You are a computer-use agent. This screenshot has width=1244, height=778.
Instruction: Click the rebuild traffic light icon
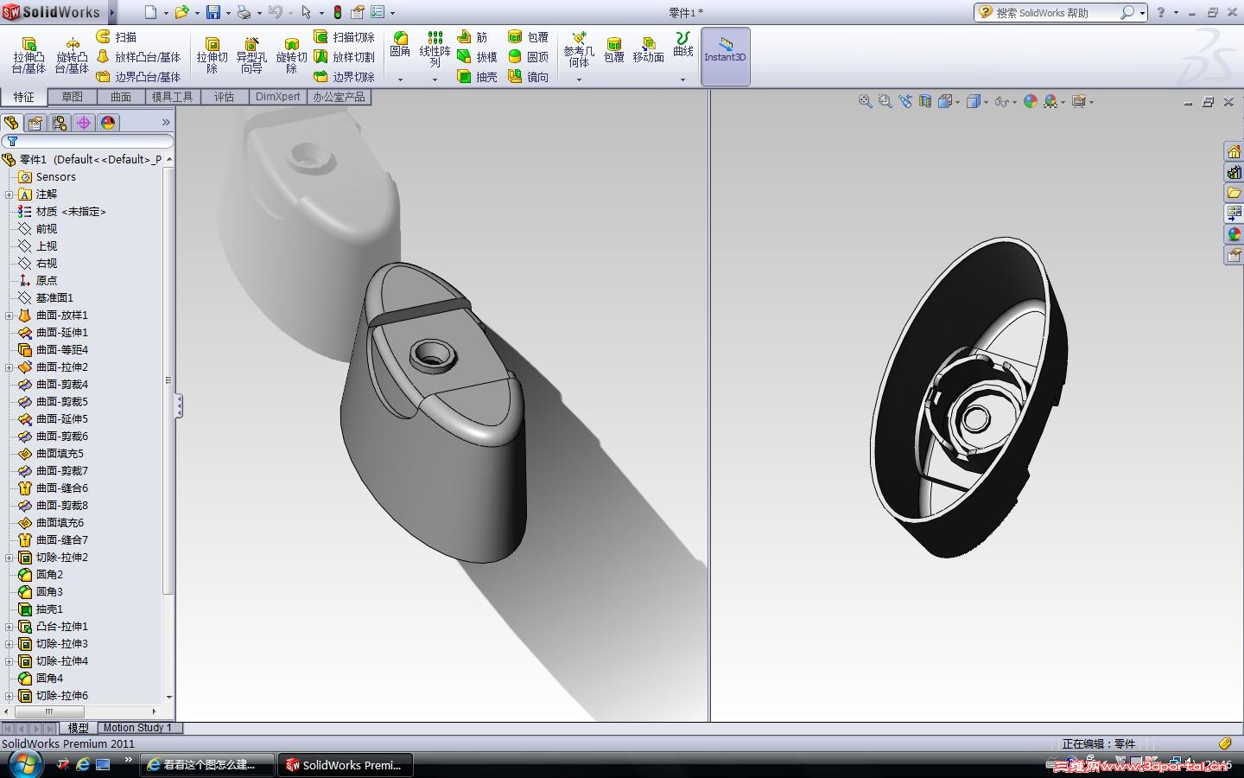(x=337, y=12)
